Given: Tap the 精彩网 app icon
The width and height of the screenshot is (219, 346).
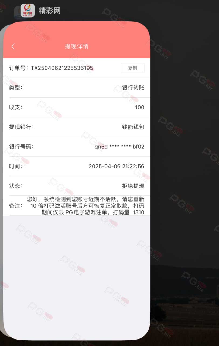Looking at the screenshot, I should click(28, 11).
